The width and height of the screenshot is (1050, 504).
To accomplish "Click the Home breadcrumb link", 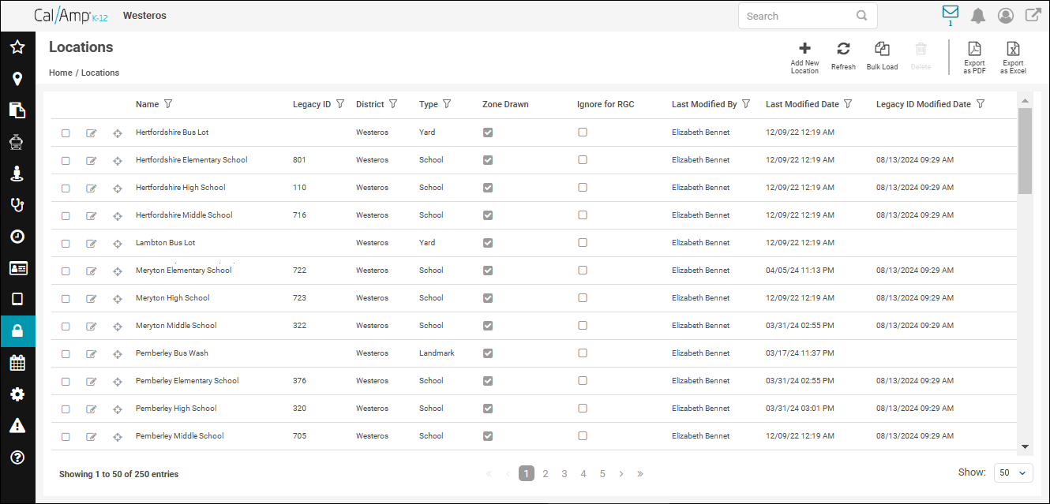I will 61,73.
